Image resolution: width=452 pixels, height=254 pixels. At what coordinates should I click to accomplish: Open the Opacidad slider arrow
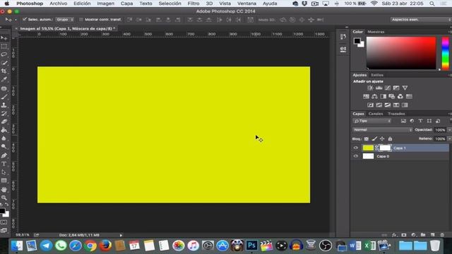(449, 130)
